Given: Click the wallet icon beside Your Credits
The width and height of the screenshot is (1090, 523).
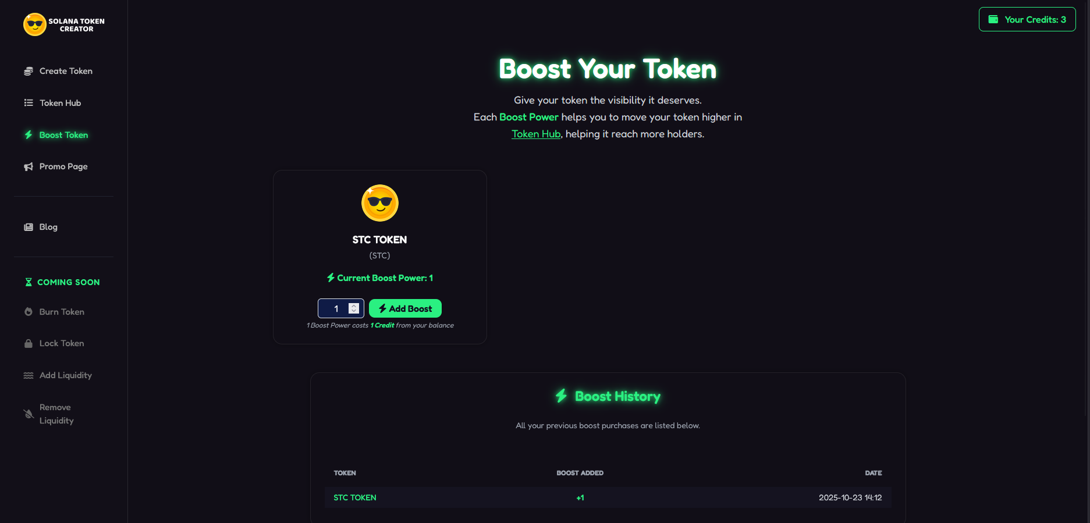Looking at the screenshot, I should click(x=993, y=19).
